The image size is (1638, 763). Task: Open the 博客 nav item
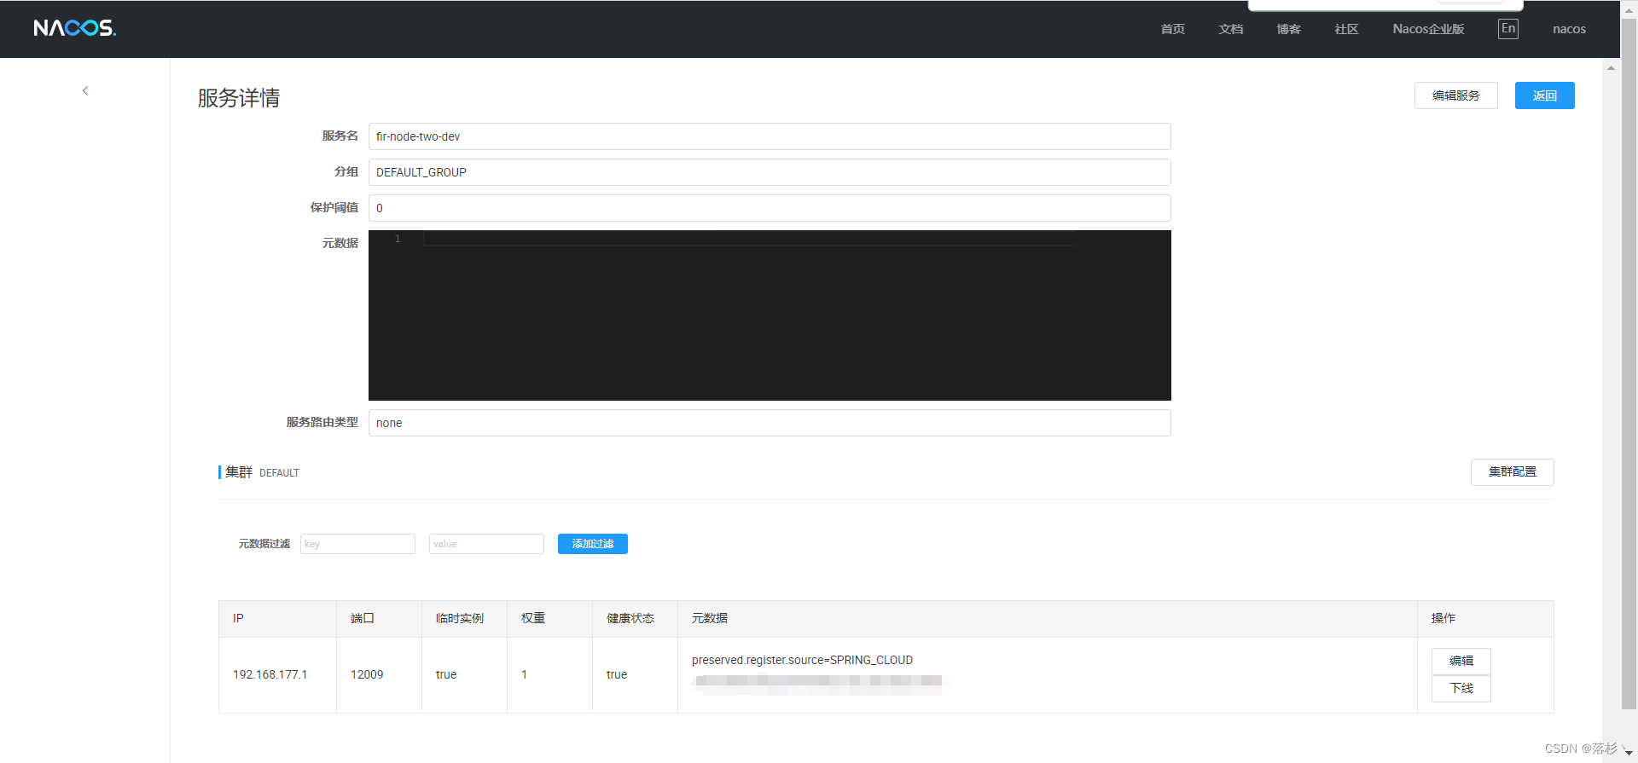pyautogui.click(x=1289, y=29)
